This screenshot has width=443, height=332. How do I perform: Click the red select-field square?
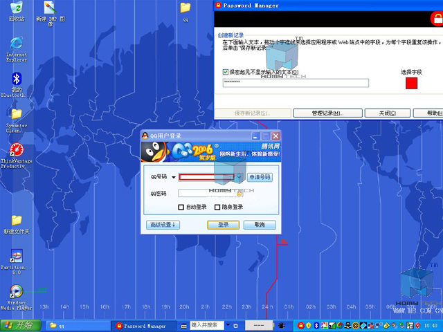click(x=411, y=83)
